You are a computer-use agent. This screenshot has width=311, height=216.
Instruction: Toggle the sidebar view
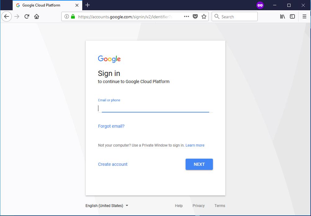point(292,16)
